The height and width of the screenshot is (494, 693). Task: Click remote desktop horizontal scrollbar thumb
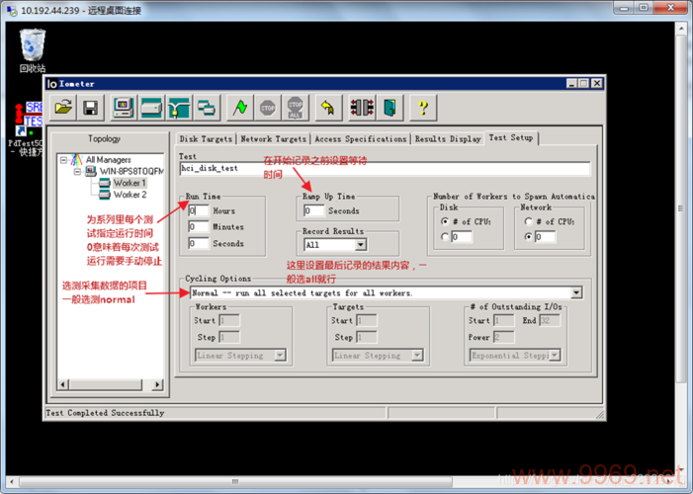[235, 481]
